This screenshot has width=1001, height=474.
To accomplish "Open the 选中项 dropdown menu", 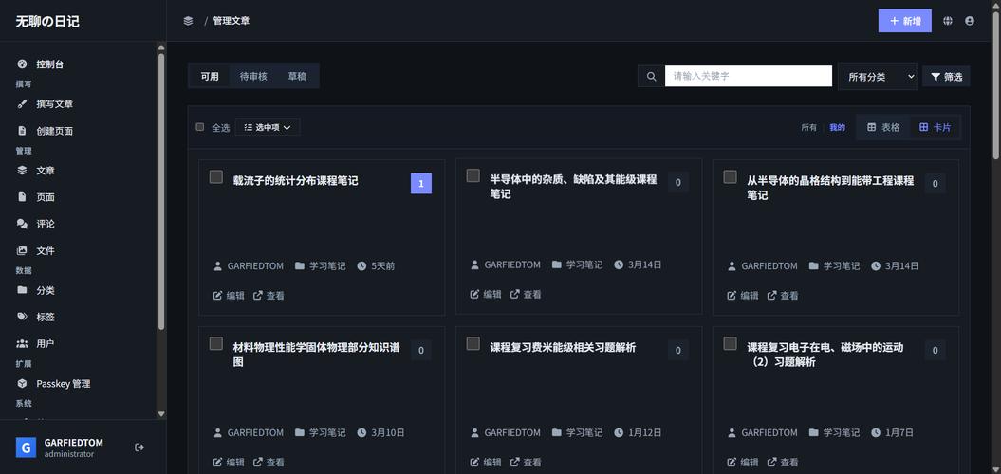I will pyautogui.click(x=268, y=127).
